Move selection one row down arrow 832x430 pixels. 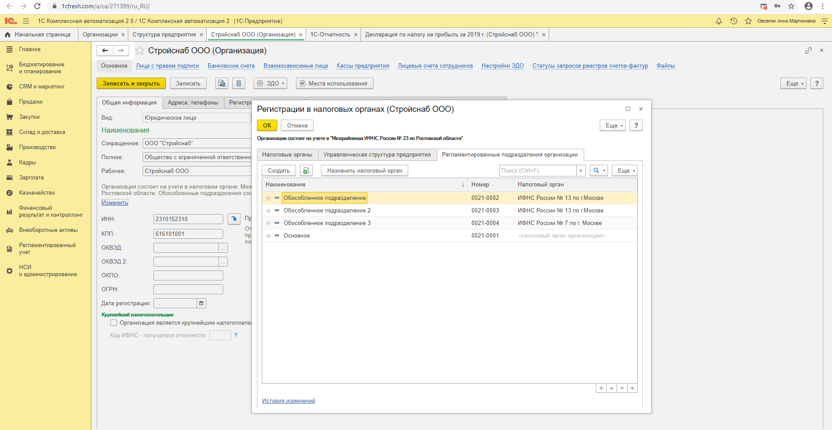point(622,388)
